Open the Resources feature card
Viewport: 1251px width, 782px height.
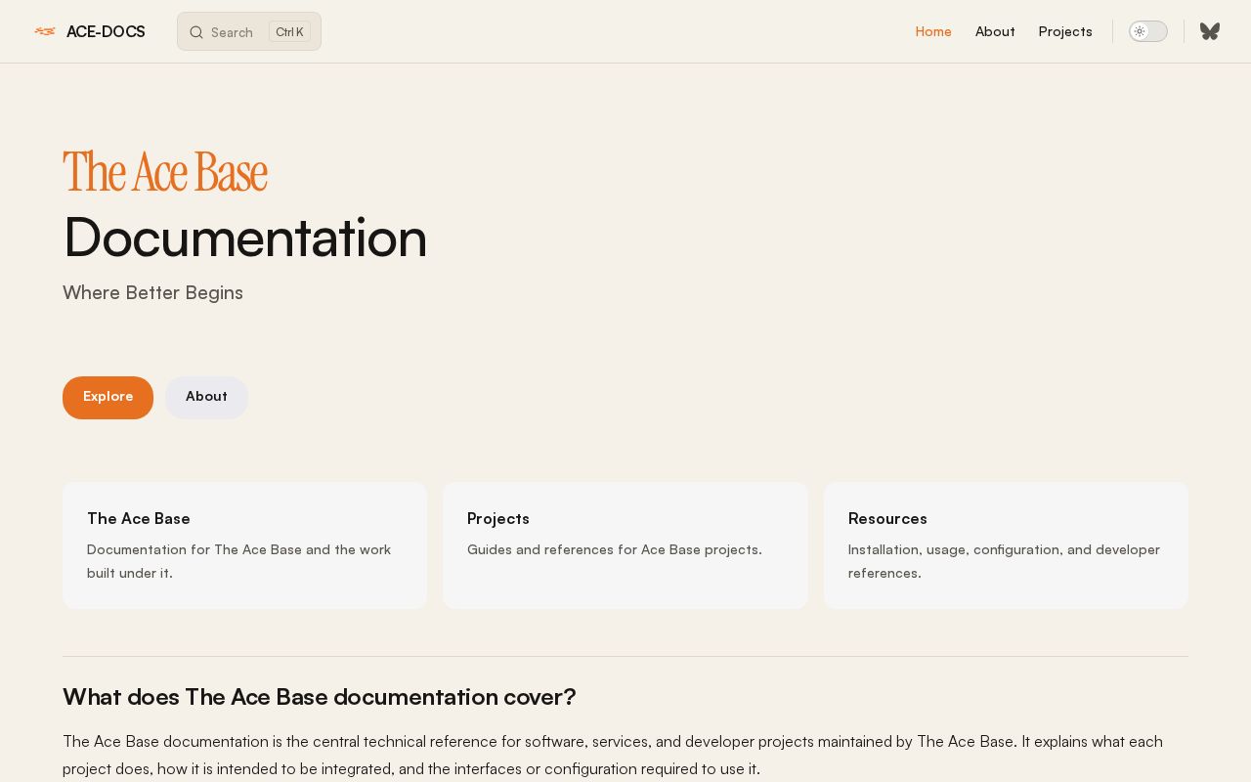(1006, 545)
